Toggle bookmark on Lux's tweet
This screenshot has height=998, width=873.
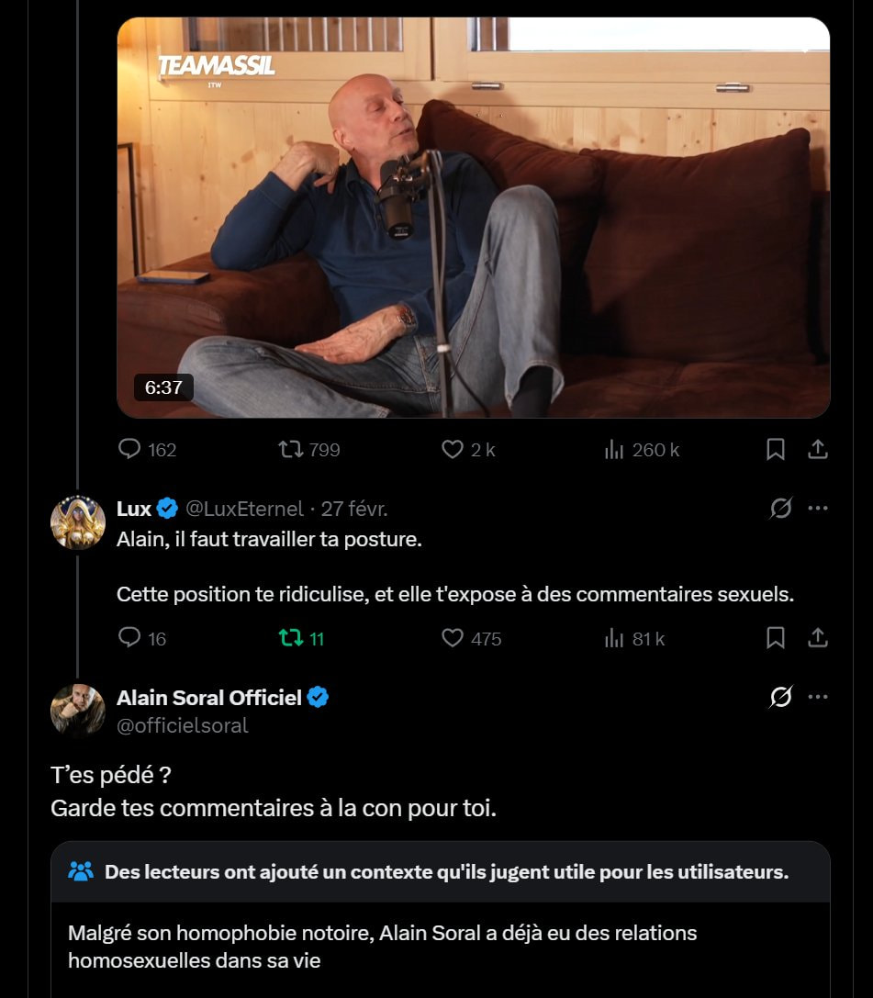tap(776, 637)
